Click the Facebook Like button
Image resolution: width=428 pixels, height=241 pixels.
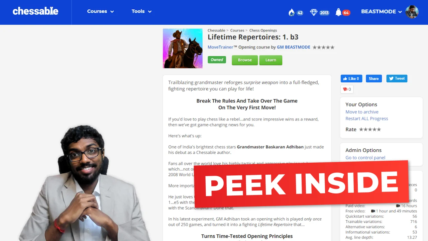351,79
